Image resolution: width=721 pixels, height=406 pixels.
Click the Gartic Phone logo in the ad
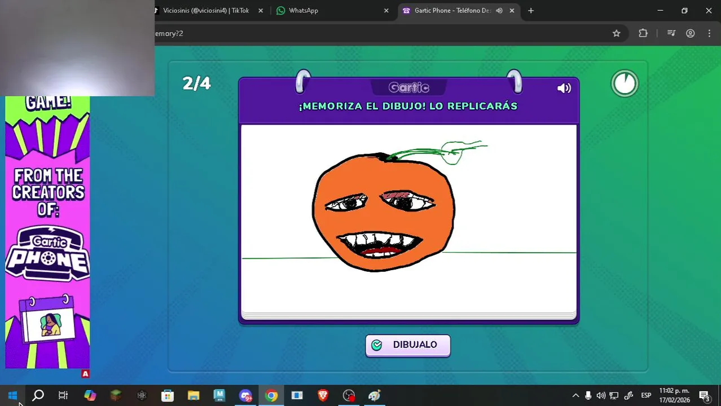pyautogui.click(x=47, y=253)
